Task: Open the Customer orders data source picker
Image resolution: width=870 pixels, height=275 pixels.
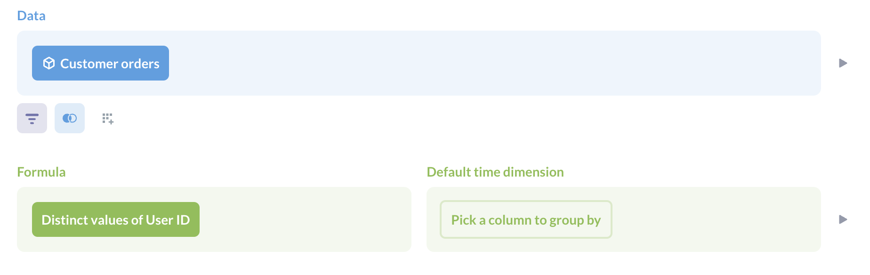Action: [x=100, y=63]
